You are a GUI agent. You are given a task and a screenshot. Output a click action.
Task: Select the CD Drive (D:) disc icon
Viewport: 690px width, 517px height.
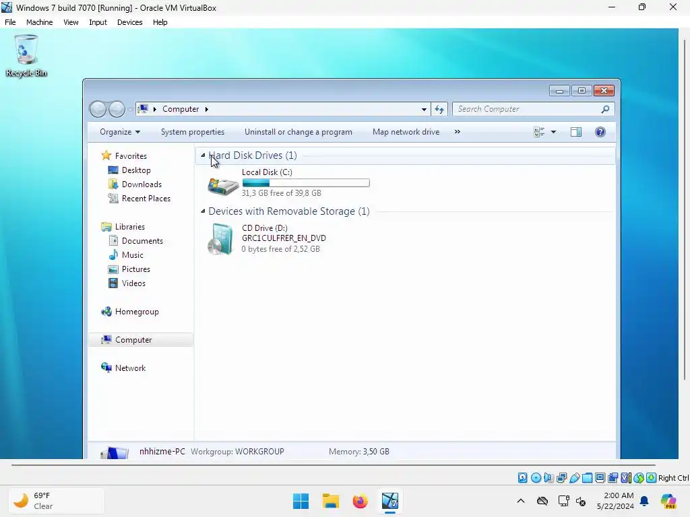click(221, 239)
